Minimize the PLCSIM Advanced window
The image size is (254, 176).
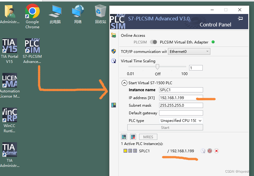point(212,10)
